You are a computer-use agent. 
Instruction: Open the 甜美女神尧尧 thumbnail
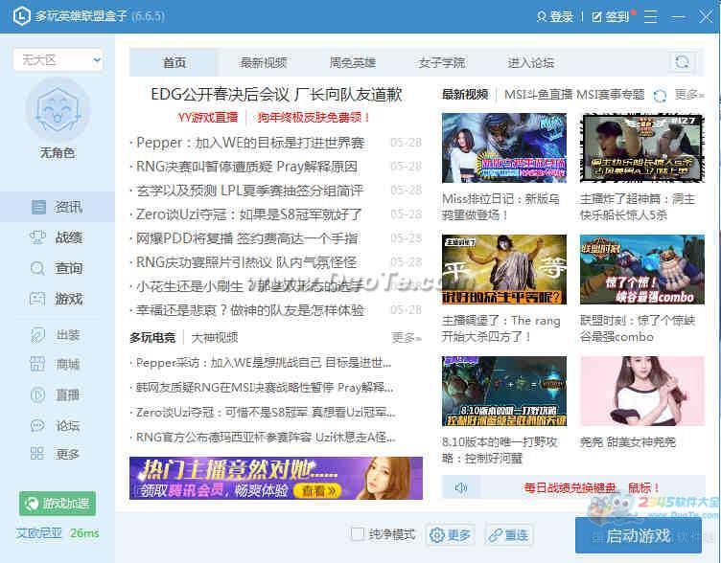click(x=642, y=391)
